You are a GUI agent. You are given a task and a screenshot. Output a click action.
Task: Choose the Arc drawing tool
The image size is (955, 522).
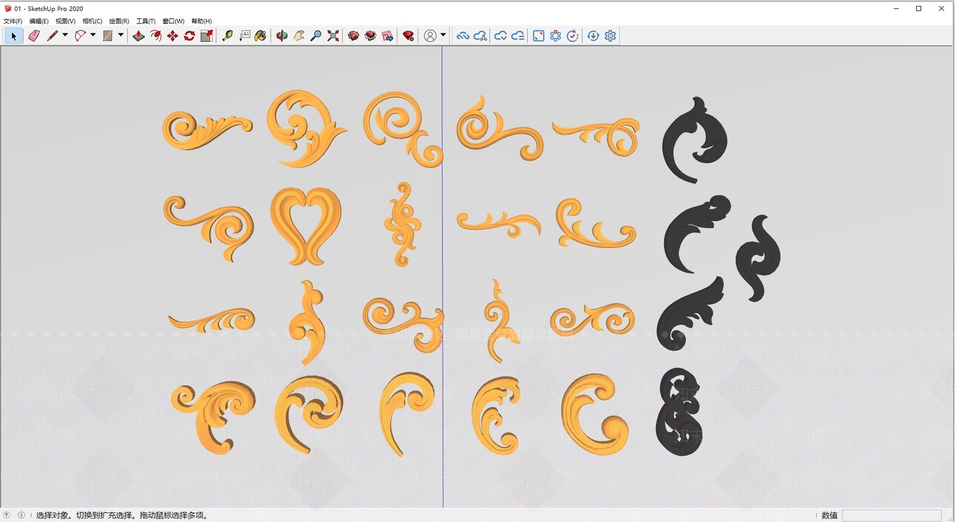80,36
